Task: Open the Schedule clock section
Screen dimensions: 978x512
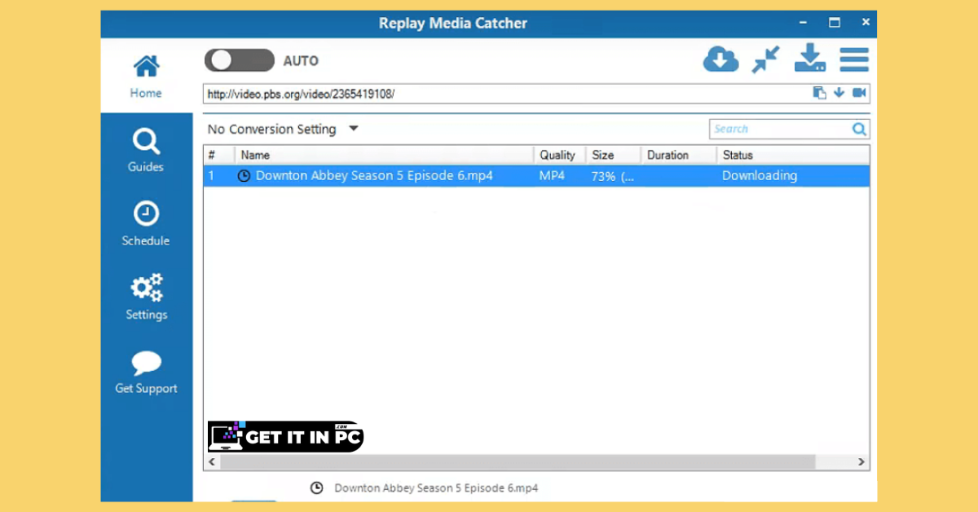Action: 146,224
